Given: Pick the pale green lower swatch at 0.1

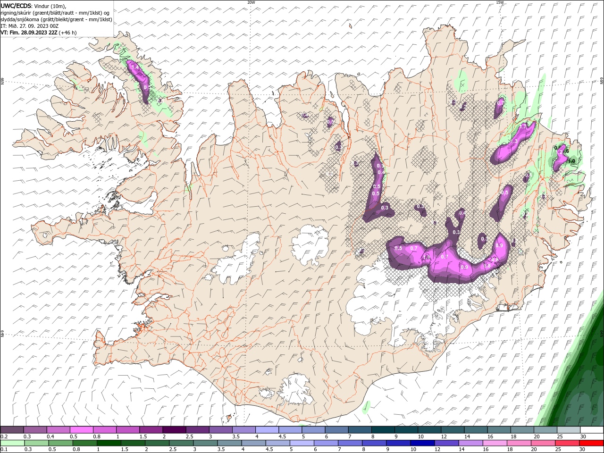Looking at the screenshot, I should point(12,443).
